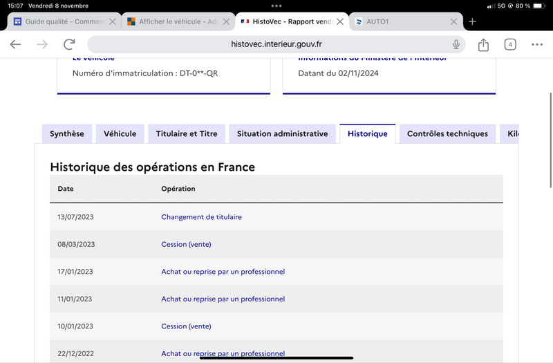Viewport: 553px width, 363px height.
Task: Tap the 15:07 clock in status bar
Action: (x=15, y=6)
